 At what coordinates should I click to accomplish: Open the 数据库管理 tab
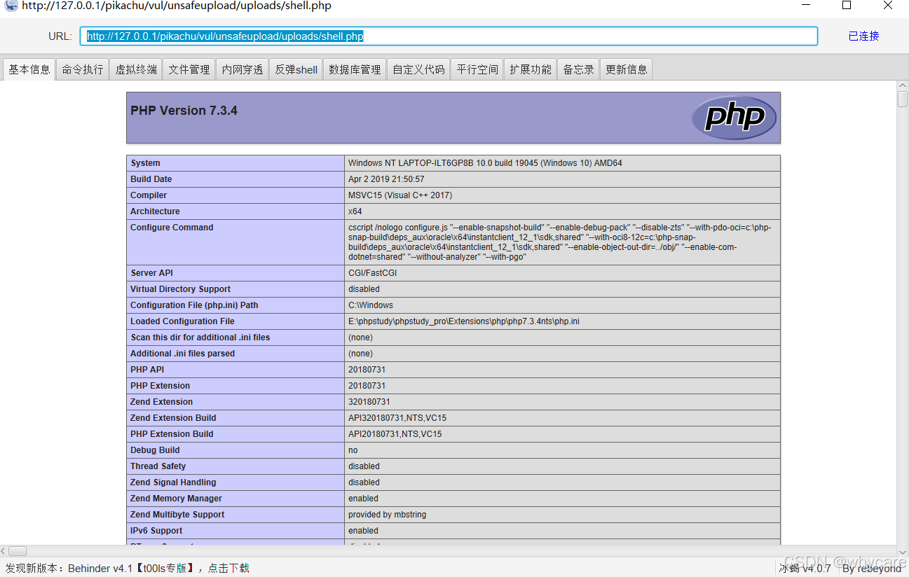click(x=355, y=69)
